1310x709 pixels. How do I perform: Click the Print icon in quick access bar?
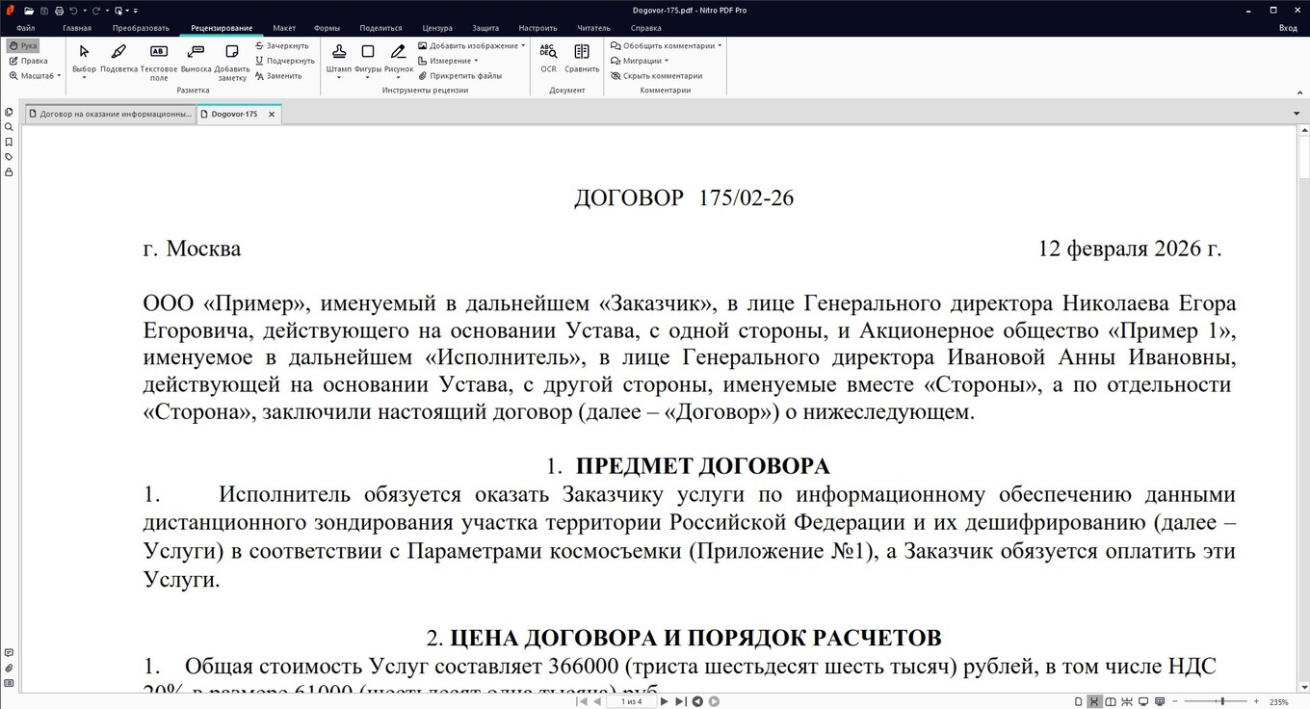pyautogui.click(x=59, y=11)
